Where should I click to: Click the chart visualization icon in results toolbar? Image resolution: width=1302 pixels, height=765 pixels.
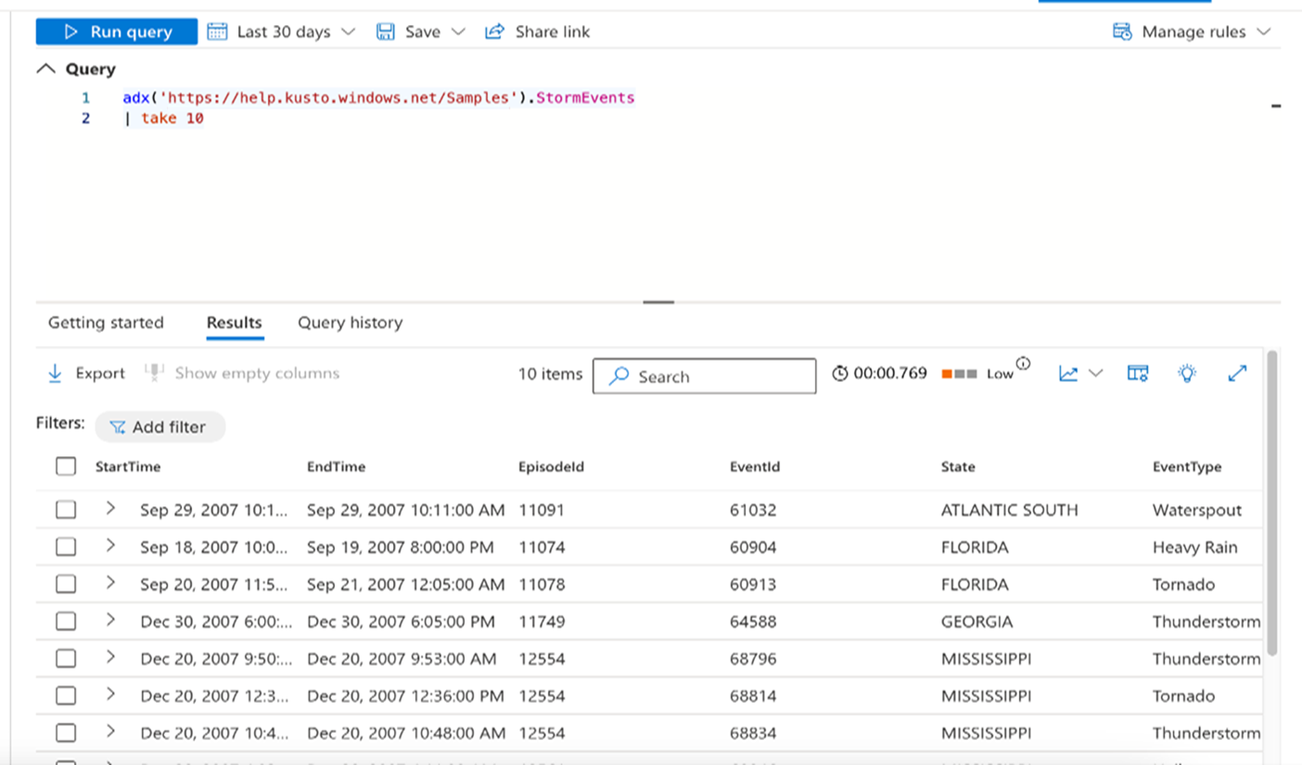[1069, 374]
